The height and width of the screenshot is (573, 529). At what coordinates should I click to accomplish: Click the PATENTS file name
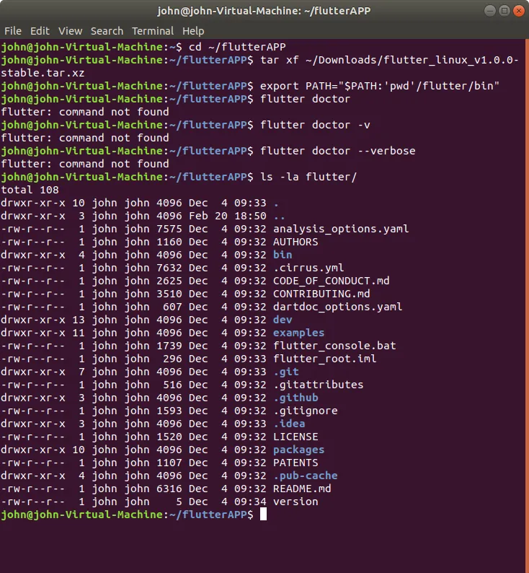click(295, 463)
